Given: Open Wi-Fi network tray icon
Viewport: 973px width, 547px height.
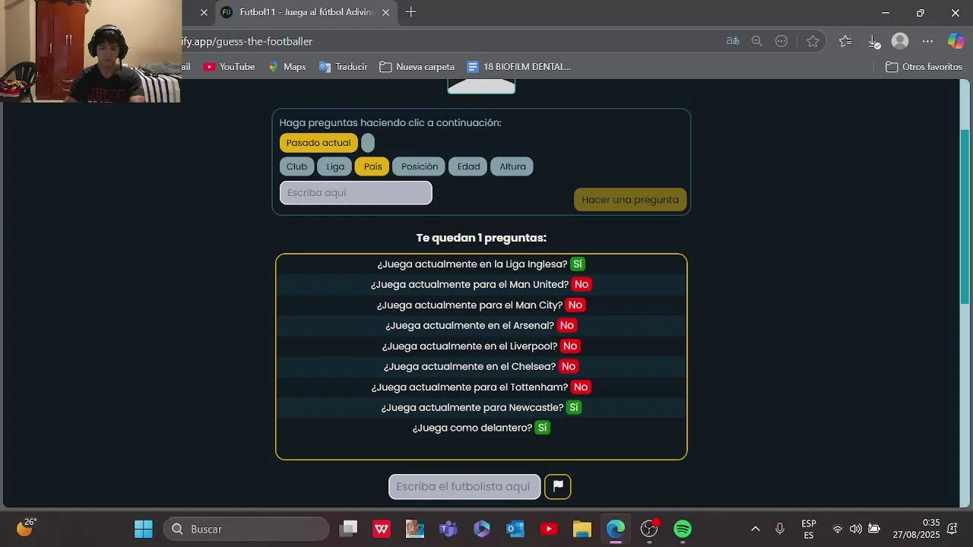Looking at the screenshot, I should [x=838, y=529].
